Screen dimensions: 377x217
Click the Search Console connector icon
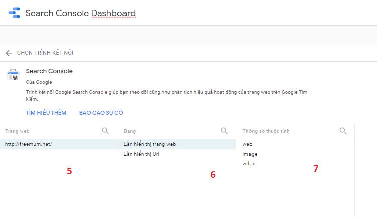click(x=13, y=75)
